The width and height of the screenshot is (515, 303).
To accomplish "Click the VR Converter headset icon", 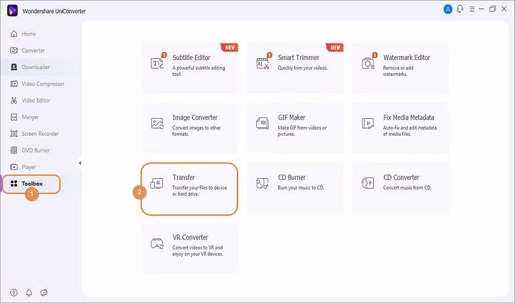I will [x=158, y=243].
